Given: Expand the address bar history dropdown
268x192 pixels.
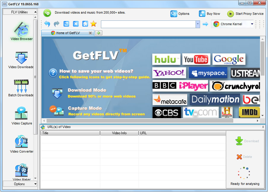Looking at the screenshot, I should click(198, 24).
